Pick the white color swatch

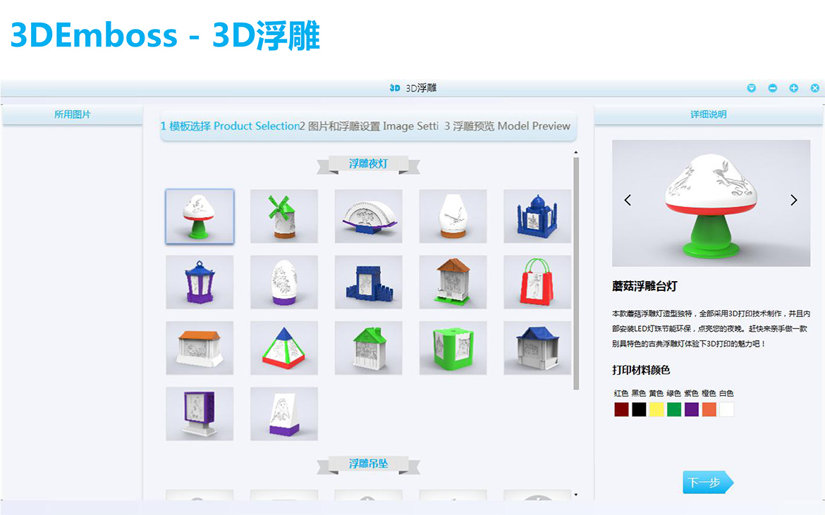726,409
